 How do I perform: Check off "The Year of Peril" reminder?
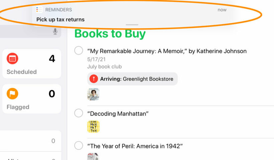[79, 146]
